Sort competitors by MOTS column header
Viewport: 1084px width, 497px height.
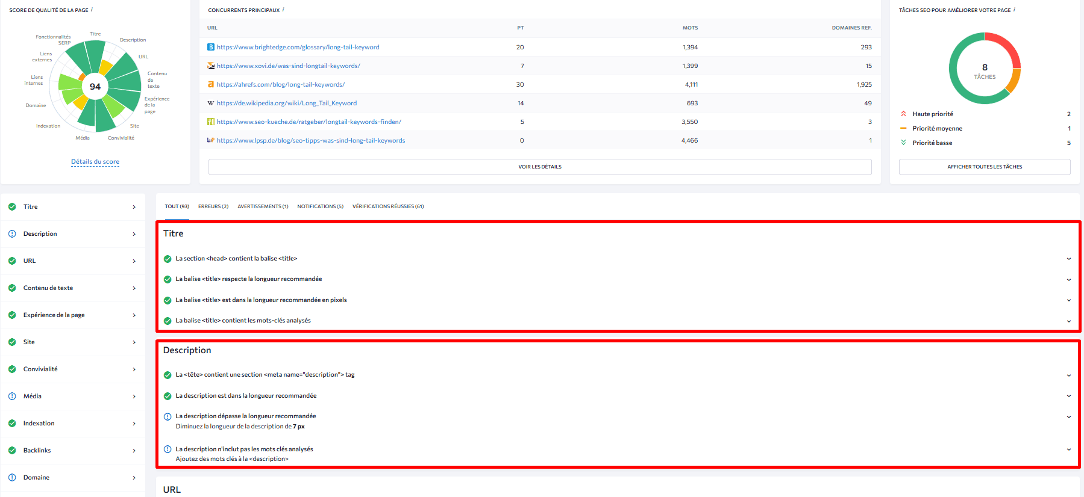(x=690, y=28)
